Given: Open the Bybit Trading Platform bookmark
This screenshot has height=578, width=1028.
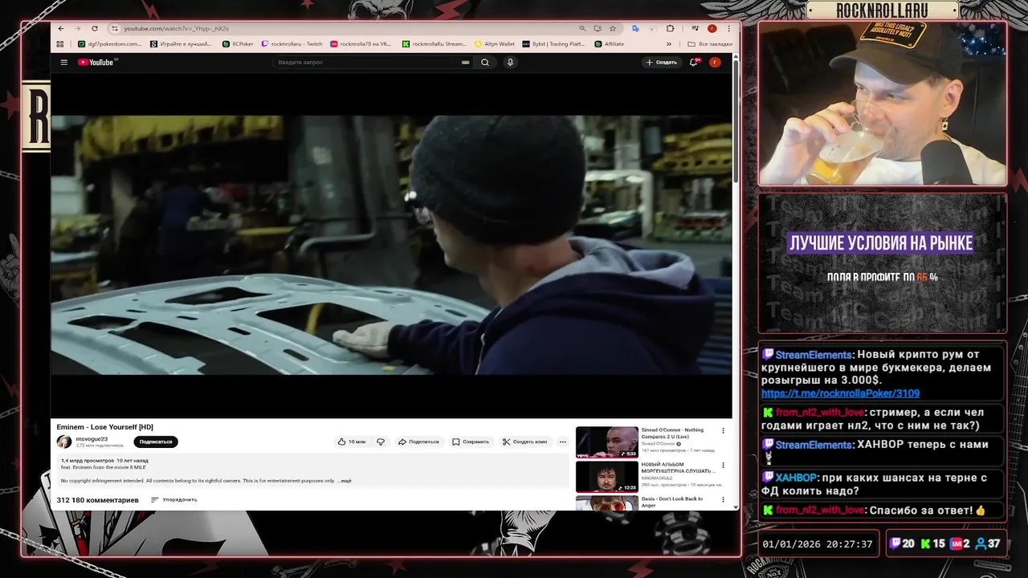Looking at the screenshot, I should click(553, 44).
